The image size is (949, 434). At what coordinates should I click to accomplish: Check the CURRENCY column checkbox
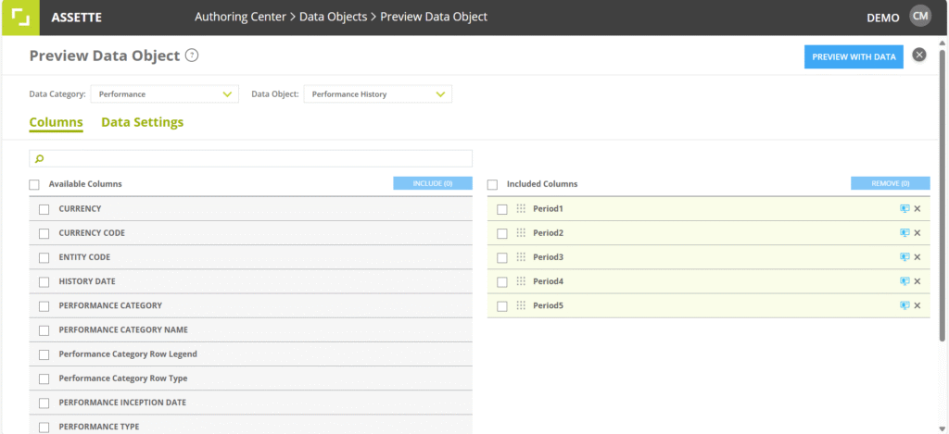(44, 209)
